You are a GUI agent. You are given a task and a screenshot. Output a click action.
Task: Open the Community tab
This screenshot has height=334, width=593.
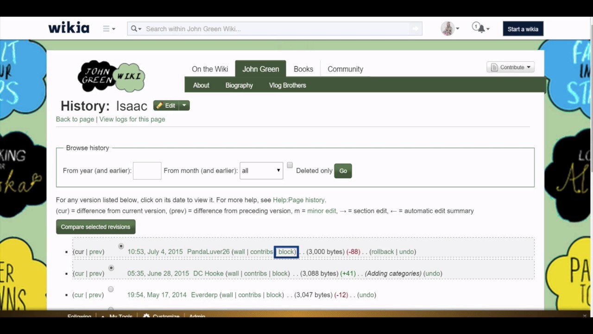tap(345, 69)
